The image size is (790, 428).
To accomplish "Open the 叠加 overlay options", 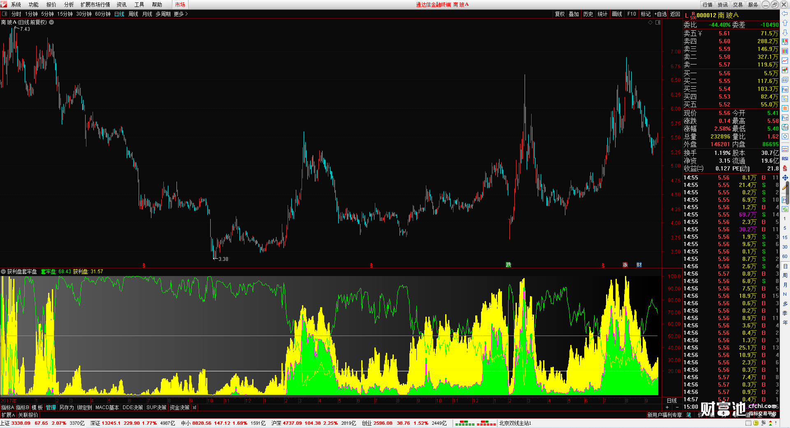I will tap(574, 14).
